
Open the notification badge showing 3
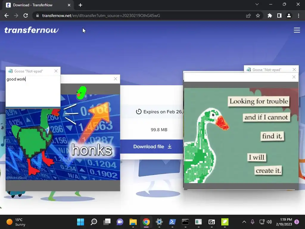(297, 222)
